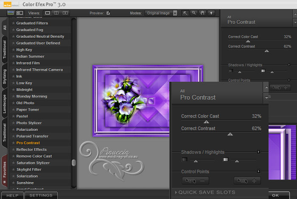
Task: Click add control point button in background panel
Action: (x=280, y=88)
